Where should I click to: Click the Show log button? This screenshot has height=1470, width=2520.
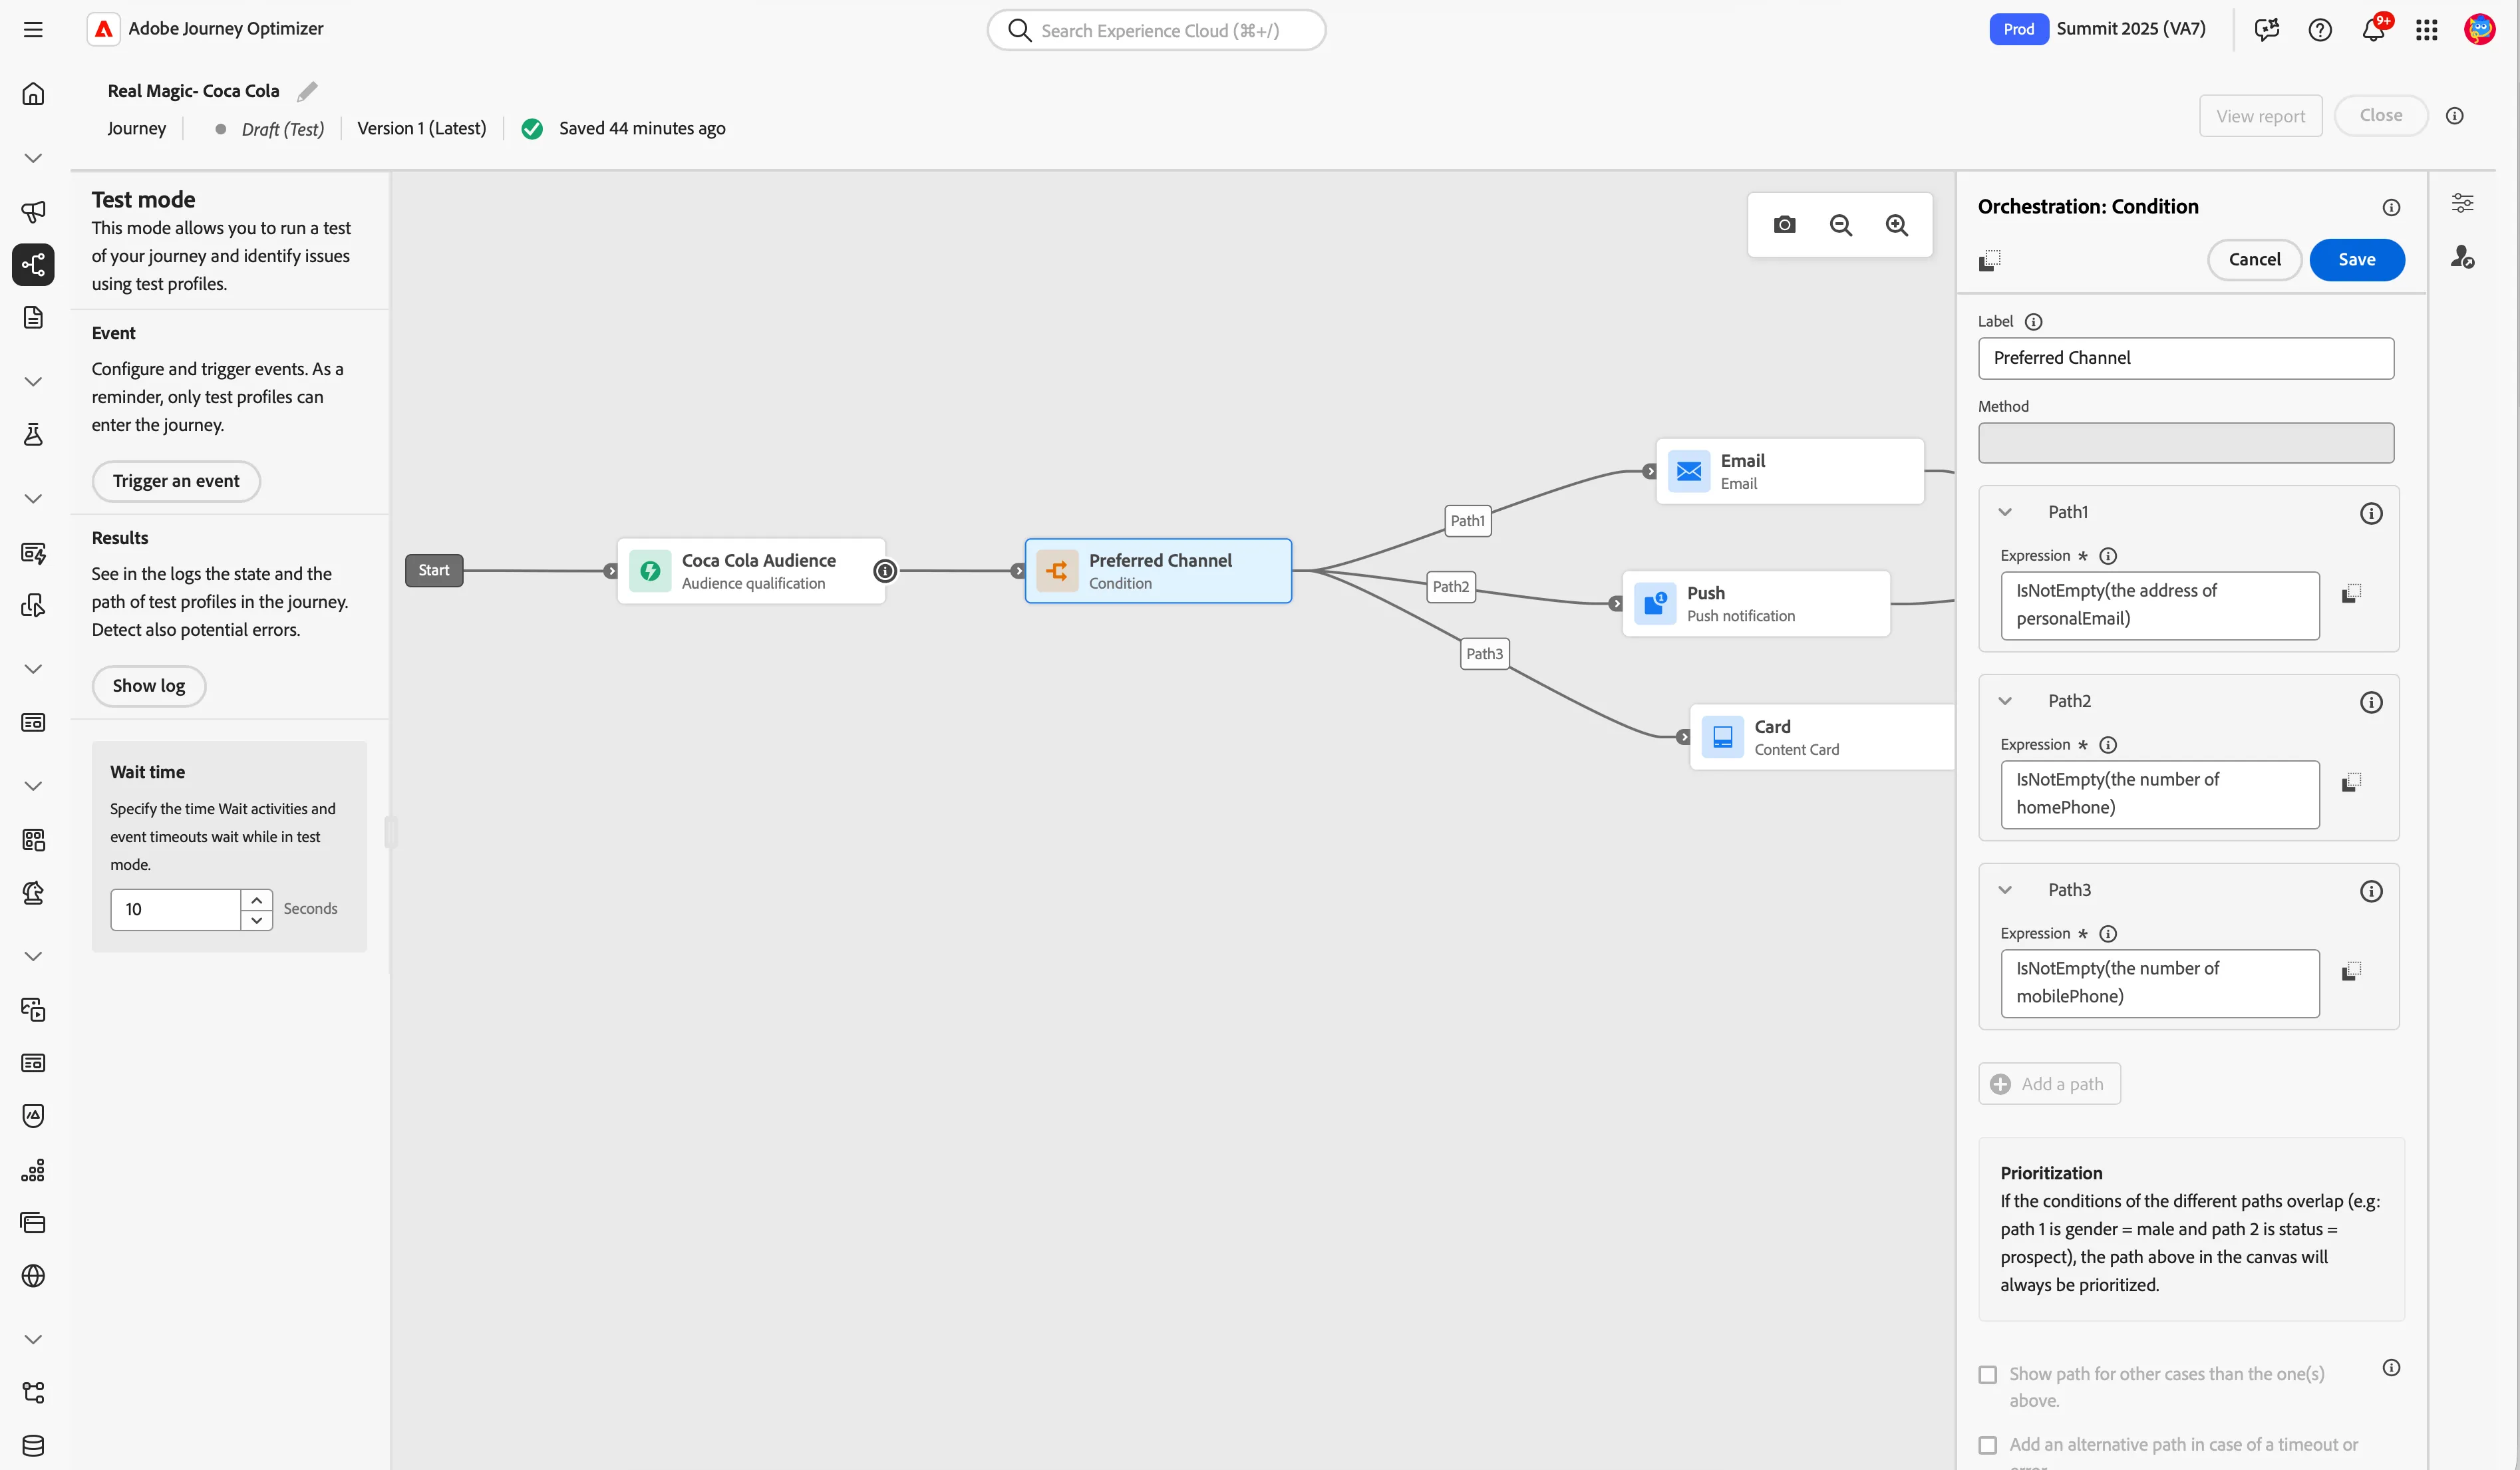149,686
